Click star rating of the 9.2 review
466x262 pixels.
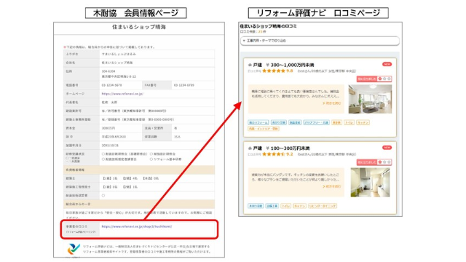tap(274, 154)
